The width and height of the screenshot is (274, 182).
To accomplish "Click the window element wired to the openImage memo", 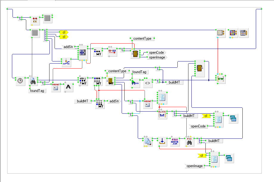I will click(229, 158).
